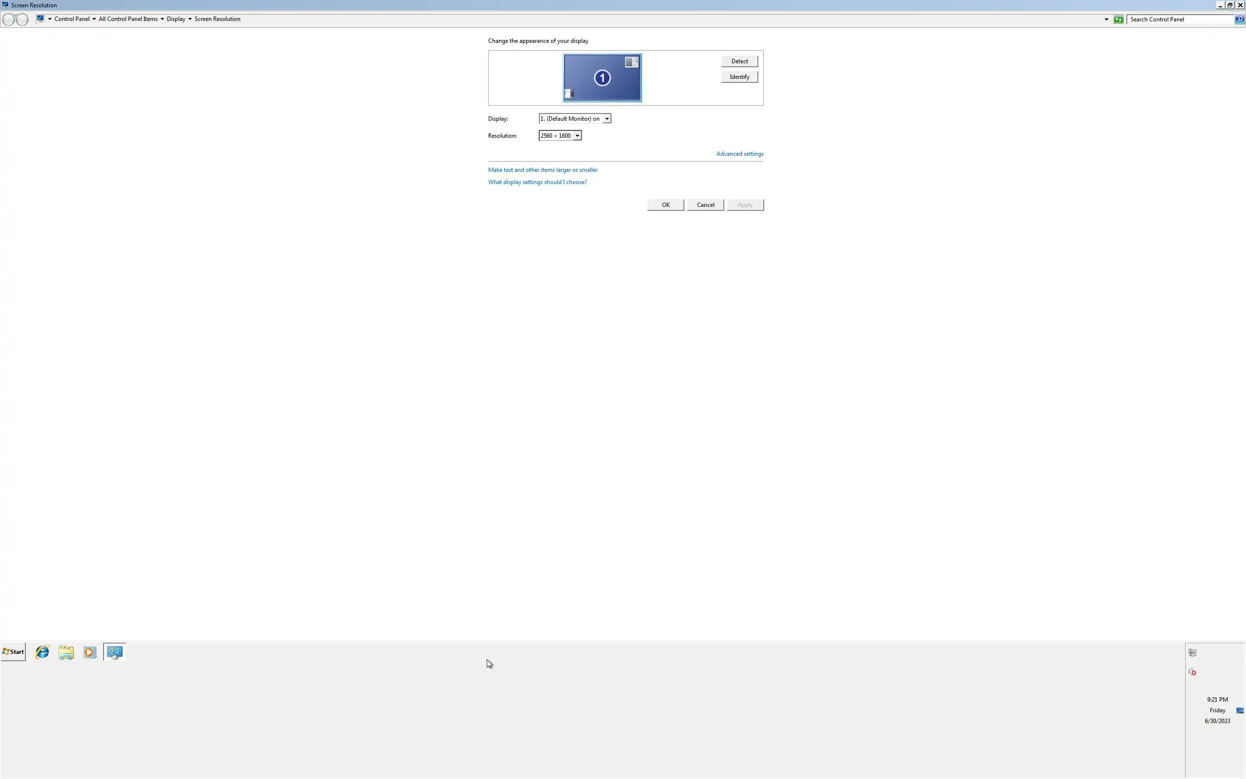Click the Action Center tray icon
Screen dimensions: 1246x779
point(1192,652)
